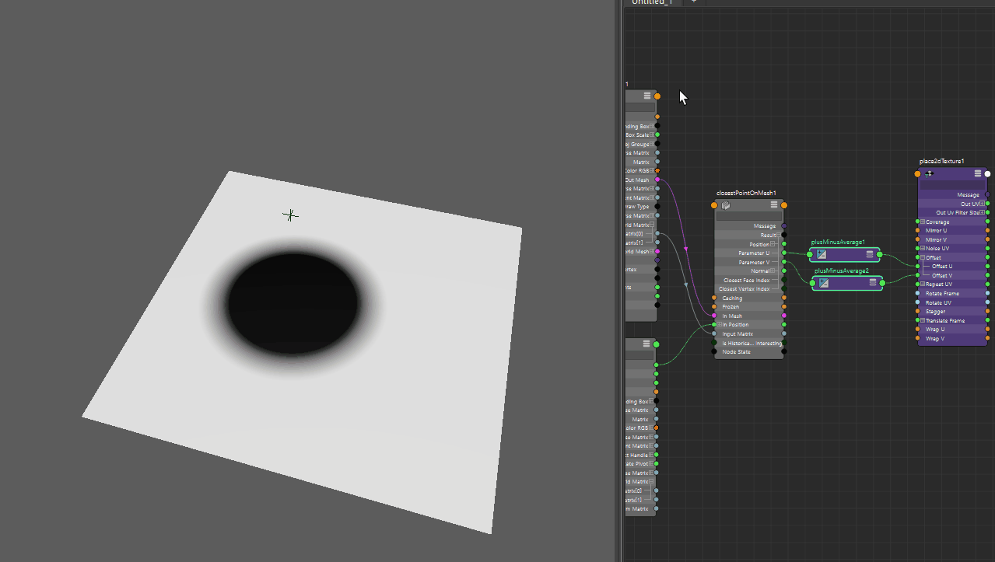Expand In Position on closestPointOnMesh1

[x=720, y=325]
